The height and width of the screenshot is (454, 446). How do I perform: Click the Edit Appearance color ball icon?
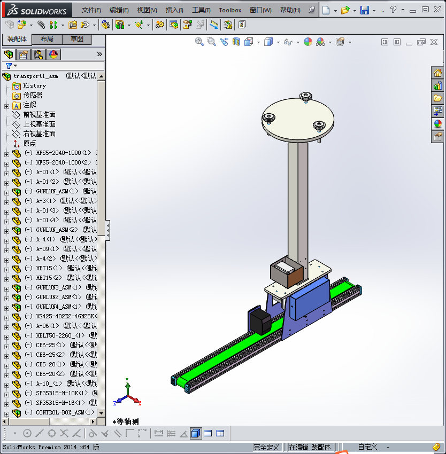(x=308, y=42)
